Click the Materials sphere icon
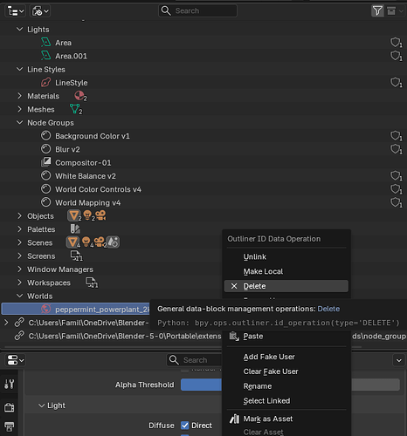 [x=79, y=96]
